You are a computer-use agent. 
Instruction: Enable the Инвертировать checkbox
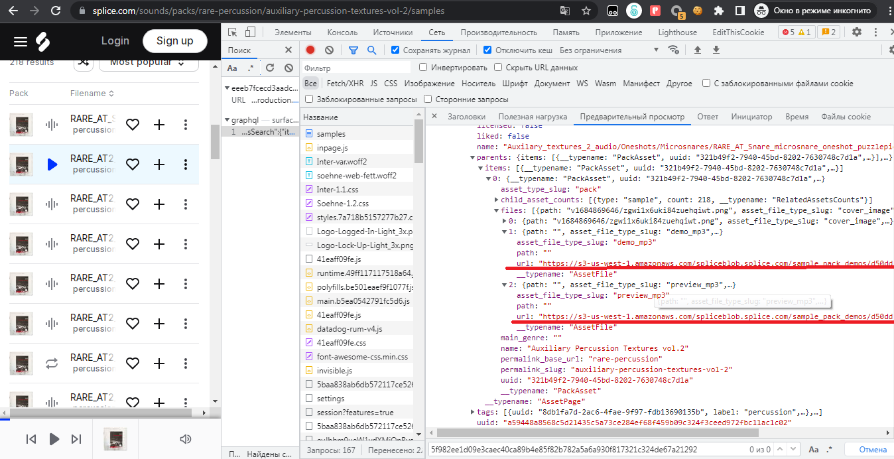[x=423, y=67]
